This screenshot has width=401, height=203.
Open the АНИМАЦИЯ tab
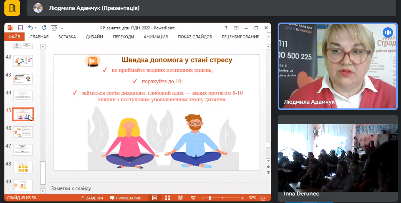coord(156,37)
